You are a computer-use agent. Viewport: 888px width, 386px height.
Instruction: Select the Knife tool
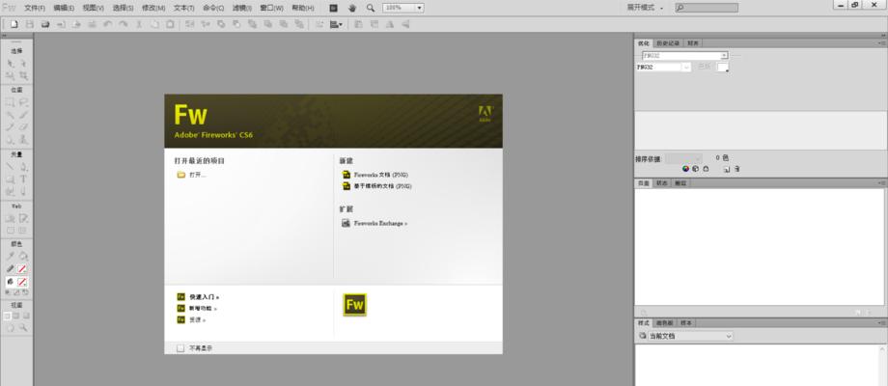(x=23, y=191)
